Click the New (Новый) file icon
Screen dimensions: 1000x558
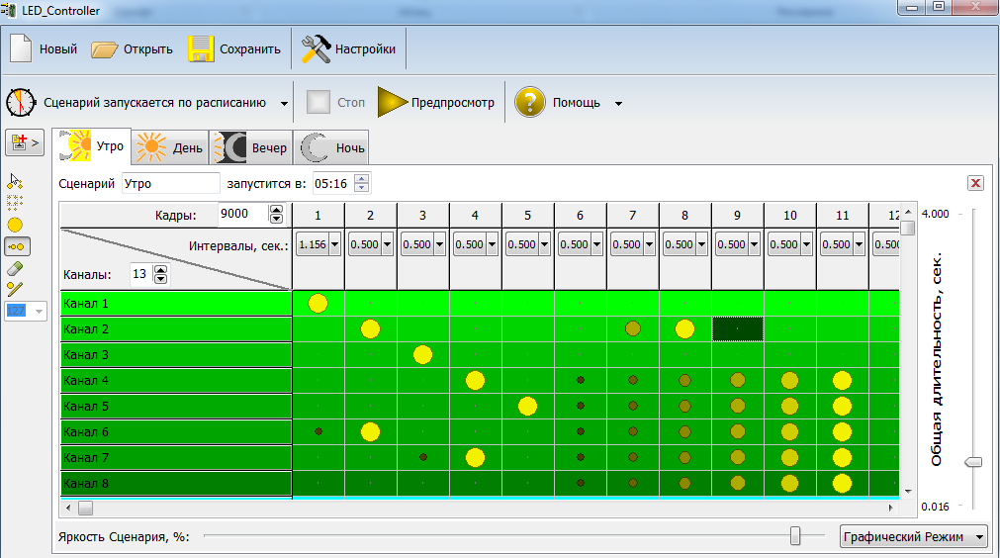coord(21,48)
